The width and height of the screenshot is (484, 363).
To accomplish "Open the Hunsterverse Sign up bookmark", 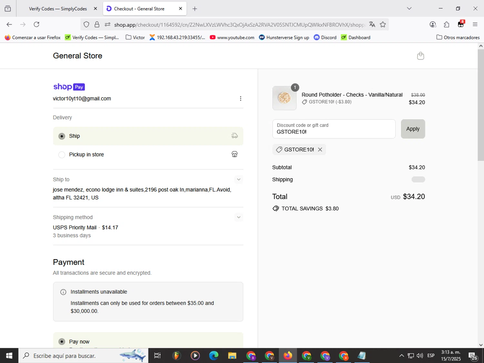I will point(284,37).
